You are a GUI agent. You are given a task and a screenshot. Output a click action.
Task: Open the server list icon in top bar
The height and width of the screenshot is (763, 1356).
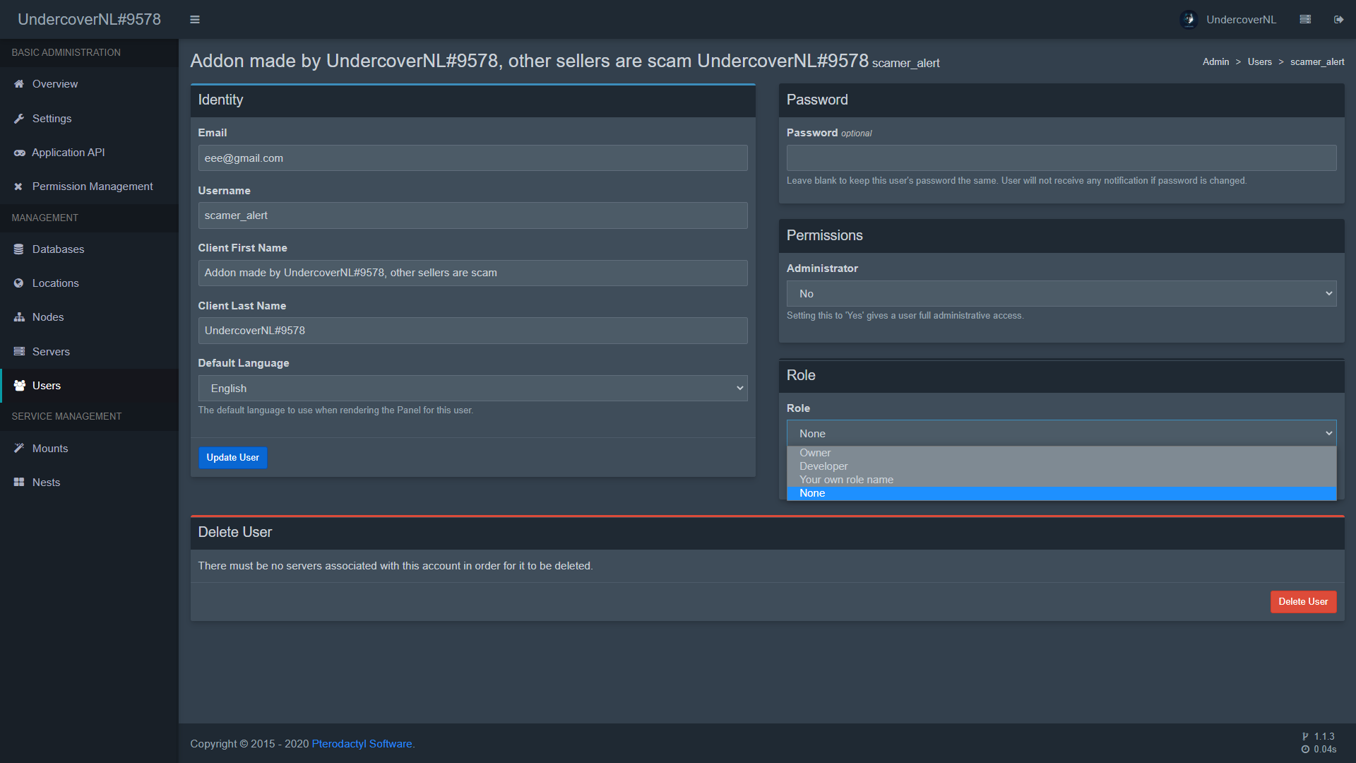pyautogui.click(x=1305, y=20)
